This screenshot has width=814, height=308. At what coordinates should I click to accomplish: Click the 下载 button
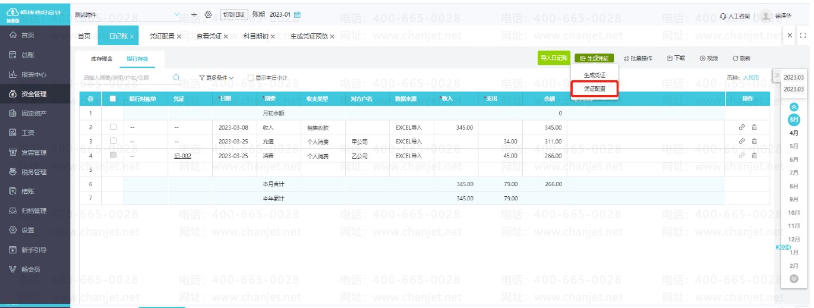676,58
